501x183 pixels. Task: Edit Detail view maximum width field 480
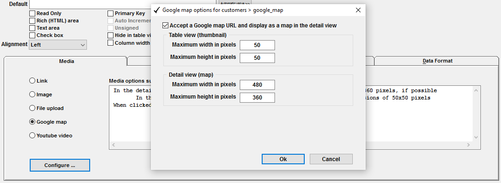[257, 85]
